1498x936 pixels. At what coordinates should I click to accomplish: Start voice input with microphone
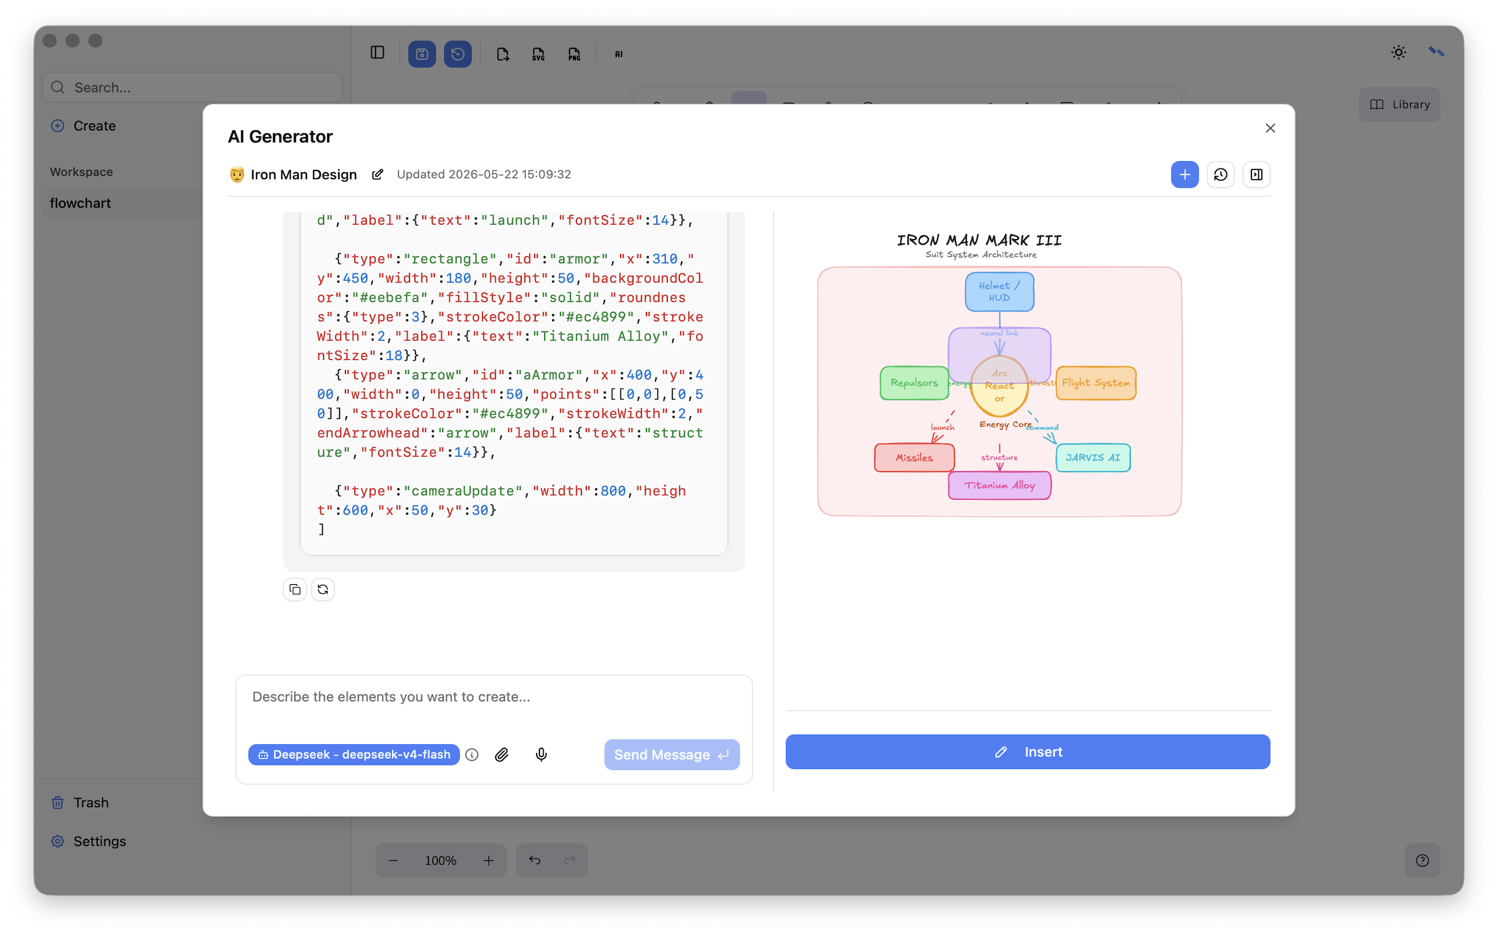pyautogui.click(x=541, y=755)
